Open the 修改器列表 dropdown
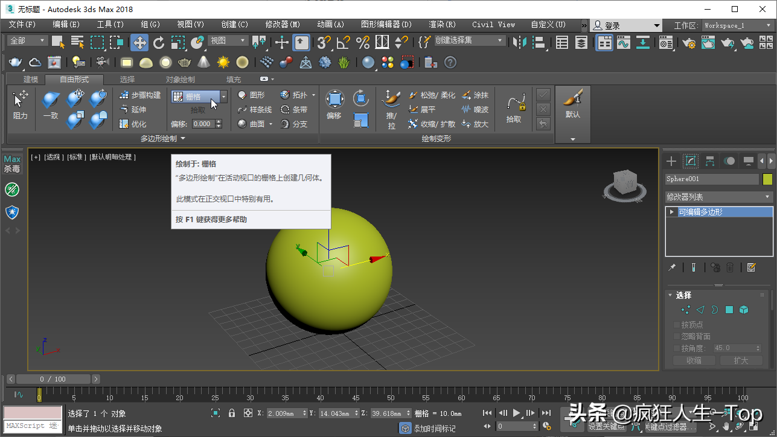Image resolution: width=777 pixels, height=437 pixels. (719, 197)
